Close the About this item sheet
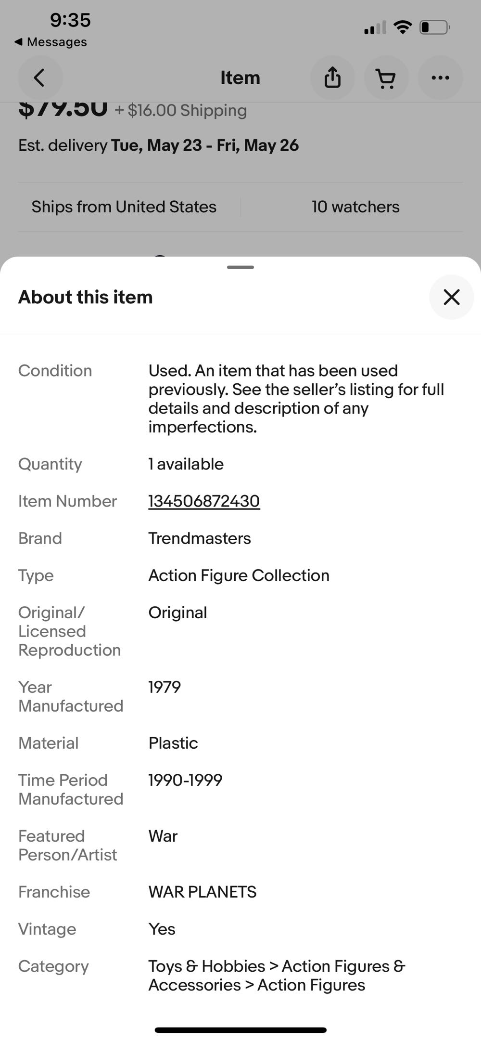Image resolution: width=481 pixels, height=1042 pixels. point(451,297)
